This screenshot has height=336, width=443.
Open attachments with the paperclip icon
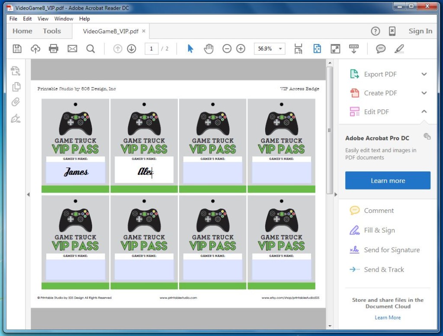click(16, 102)
